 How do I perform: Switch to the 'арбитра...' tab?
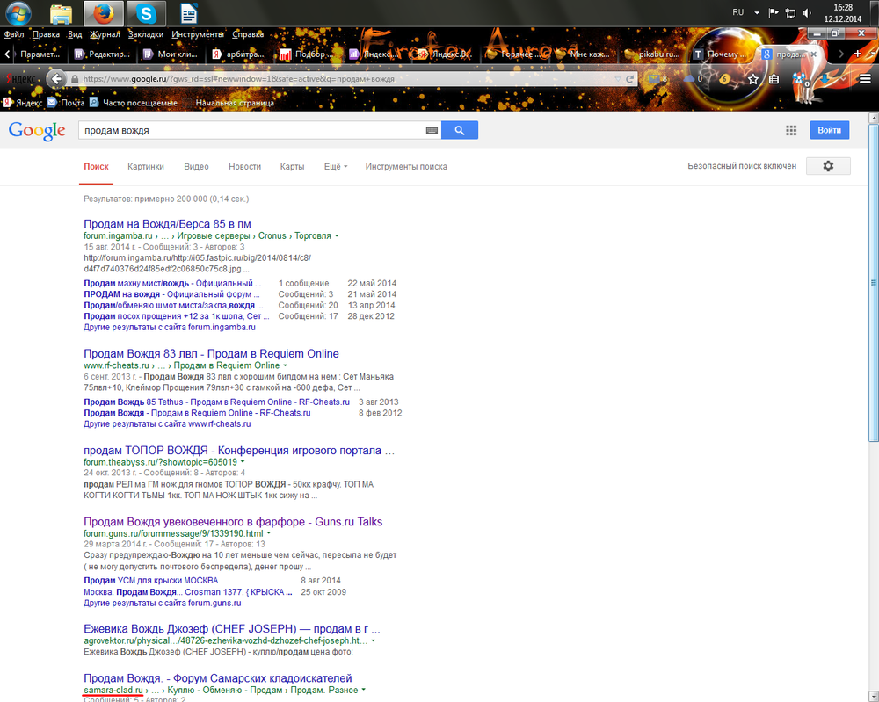click(x=239, y=54)
